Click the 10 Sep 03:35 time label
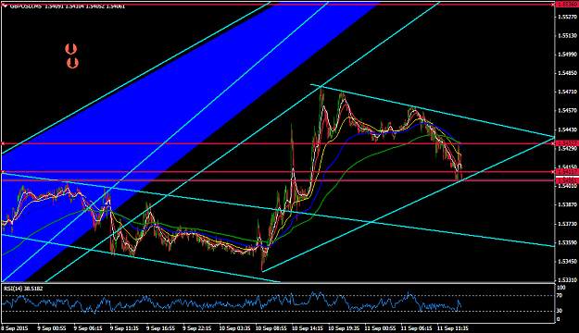 tap(234, 327)
